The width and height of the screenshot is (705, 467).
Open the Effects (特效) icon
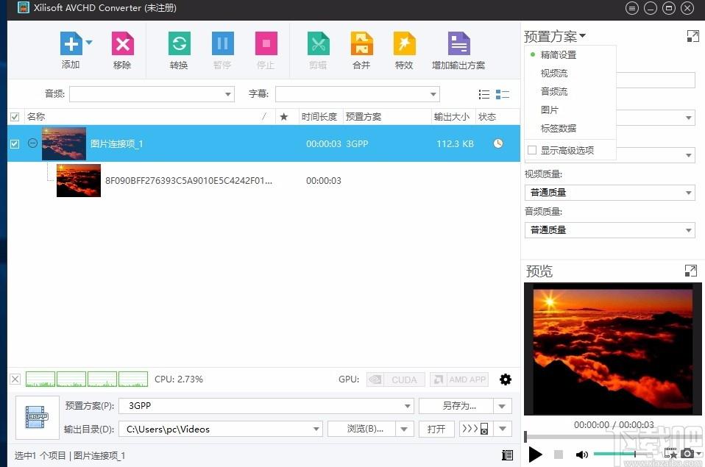[x=404, y=43]
